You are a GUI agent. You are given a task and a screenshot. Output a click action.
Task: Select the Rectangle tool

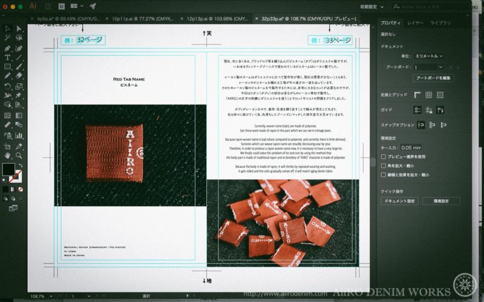click(x=7, y=66)
